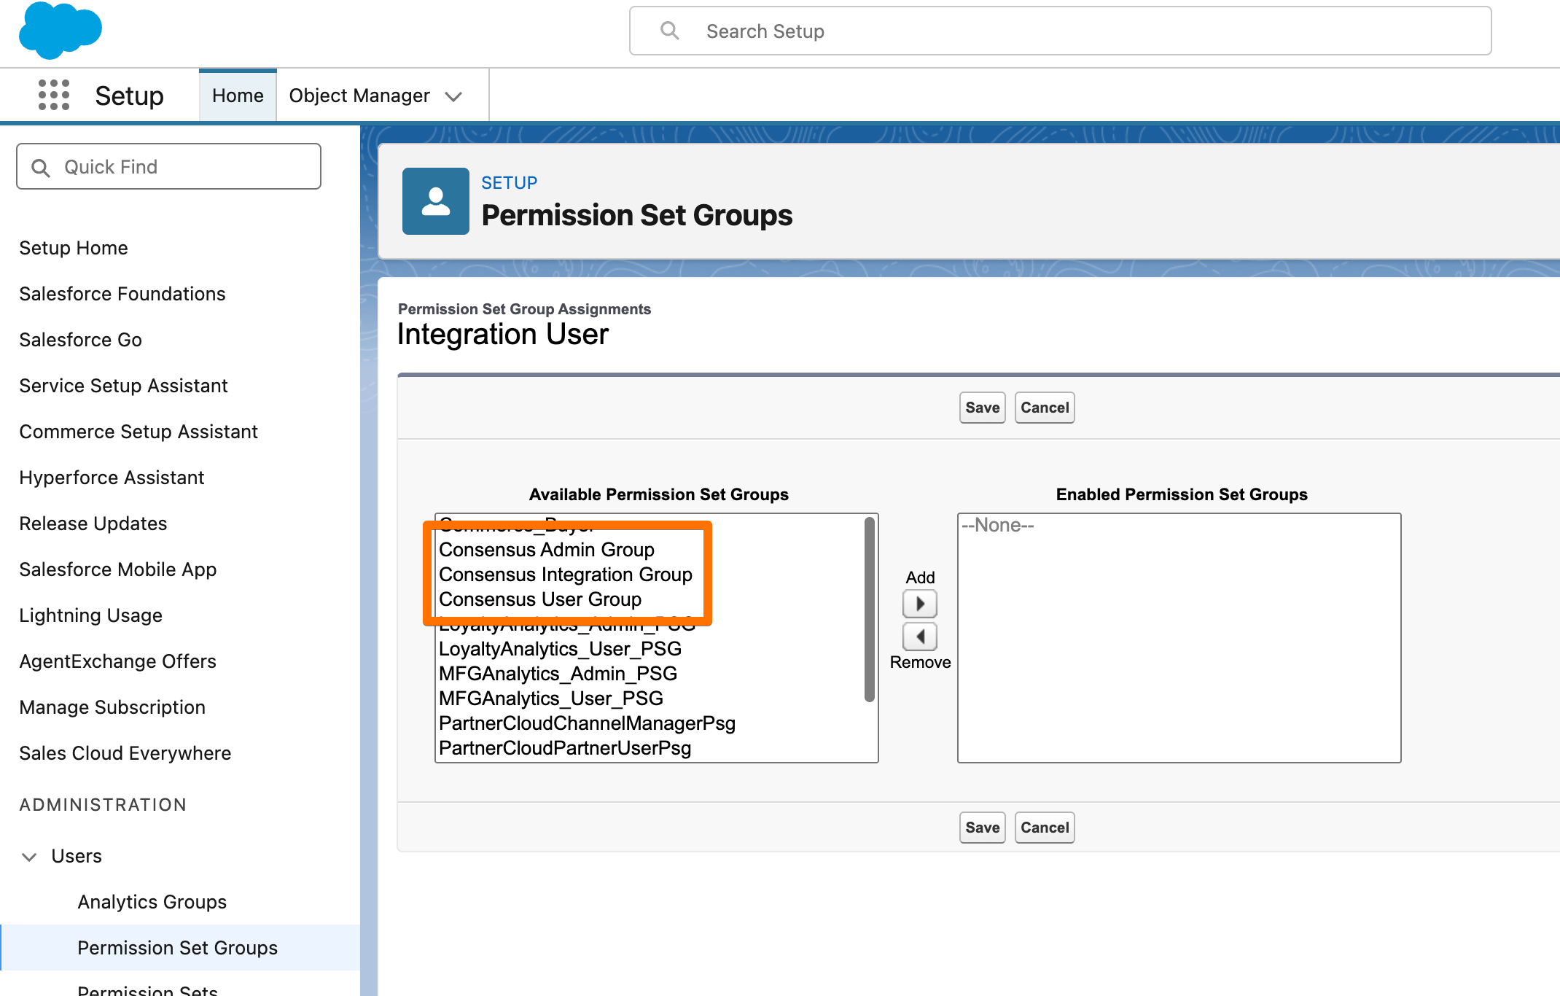
Task: Click the top Save button
Action: 982,408
